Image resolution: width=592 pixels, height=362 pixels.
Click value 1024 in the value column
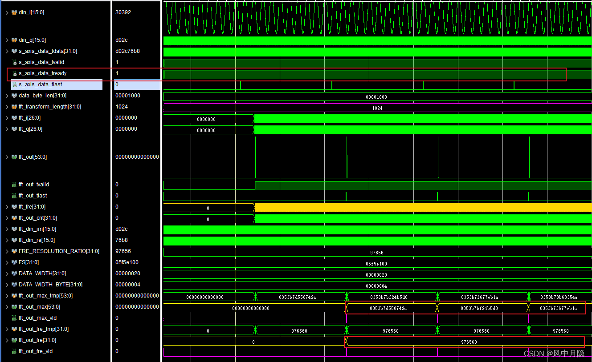[122, 107]
